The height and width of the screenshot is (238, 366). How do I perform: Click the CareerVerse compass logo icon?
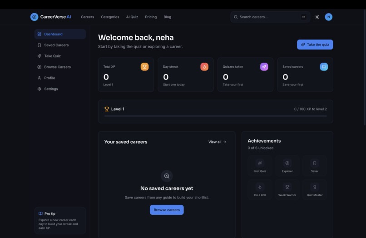point(35,17)
